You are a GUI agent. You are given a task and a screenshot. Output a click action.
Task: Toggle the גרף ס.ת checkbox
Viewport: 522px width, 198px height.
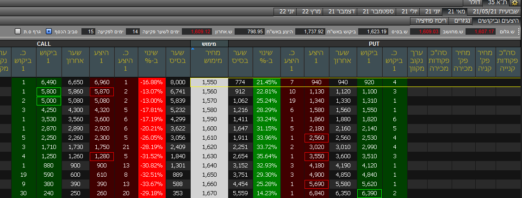(x=18, y=31)
